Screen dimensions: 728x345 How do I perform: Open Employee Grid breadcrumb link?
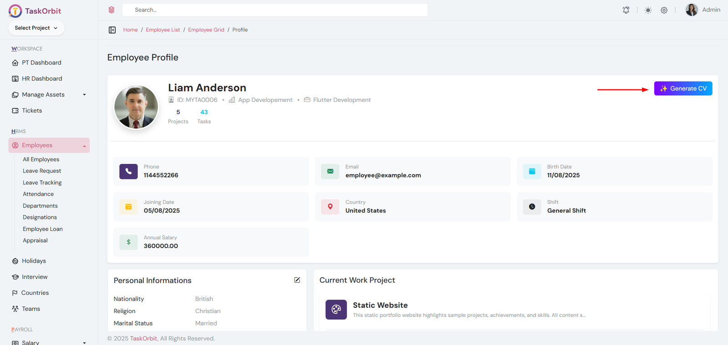pos(206,30)
